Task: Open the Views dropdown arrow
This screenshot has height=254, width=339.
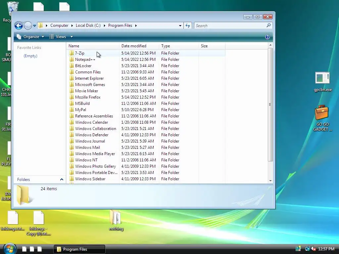Action: pyautogui.click(x=72, y=37)
